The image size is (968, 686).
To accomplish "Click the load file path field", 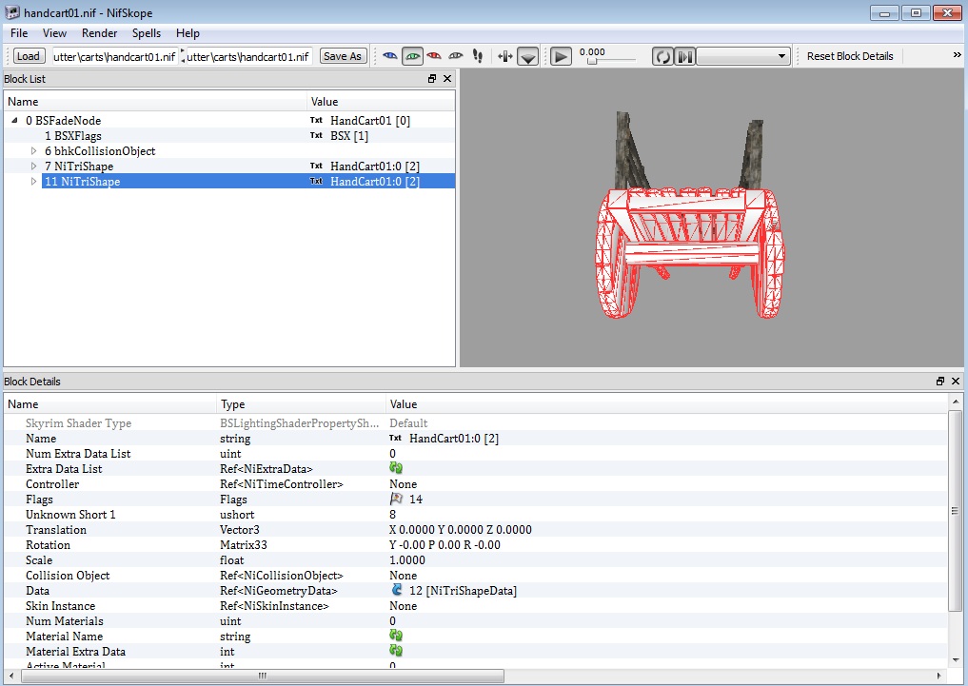I will pos(115,57).
